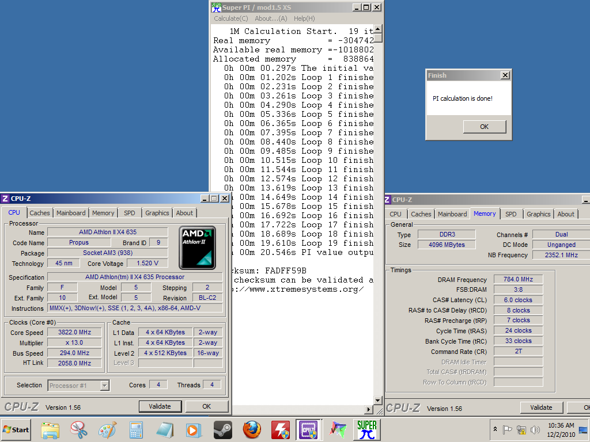Click Super PI vertical scrollbar up arrow
This screenshot has width=590, height=442.
tap(378, 29)
